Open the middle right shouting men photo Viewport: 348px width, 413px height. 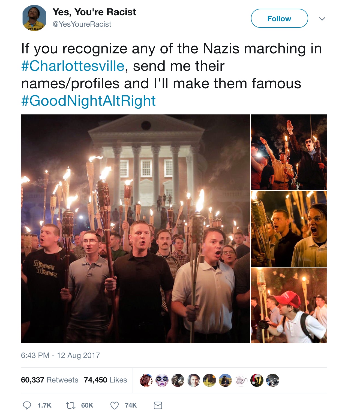[289, 229]
